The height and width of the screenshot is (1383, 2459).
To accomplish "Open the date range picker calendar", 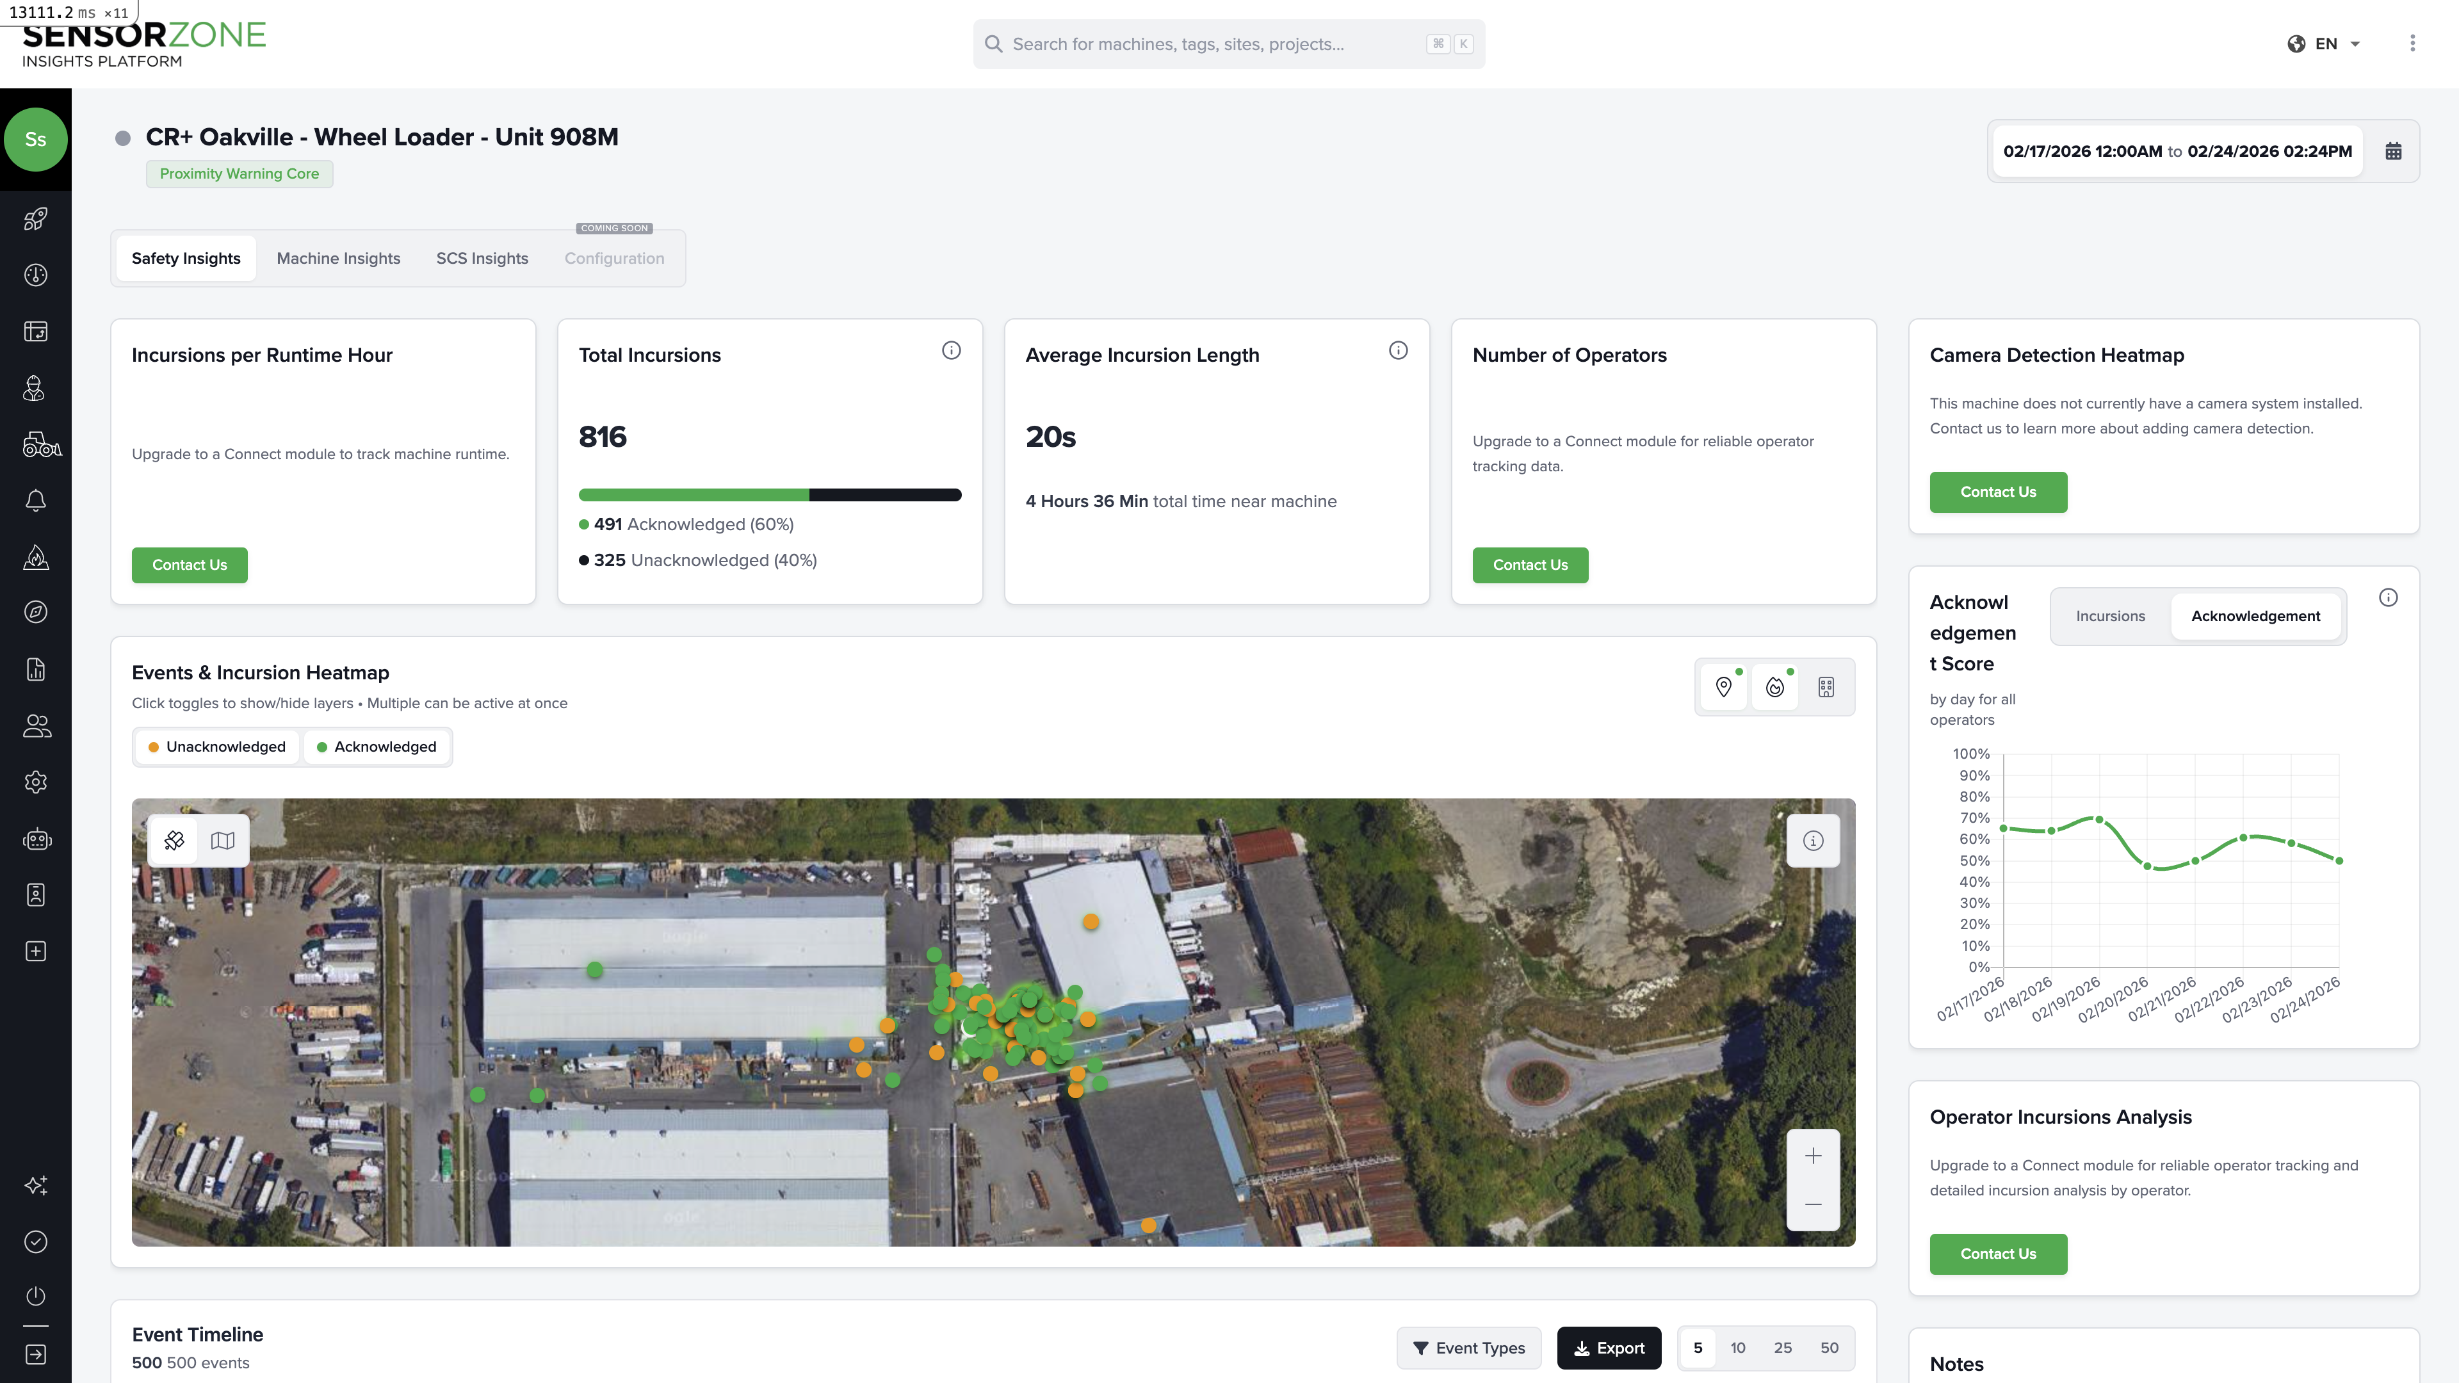I will [x=2394, y=150].
